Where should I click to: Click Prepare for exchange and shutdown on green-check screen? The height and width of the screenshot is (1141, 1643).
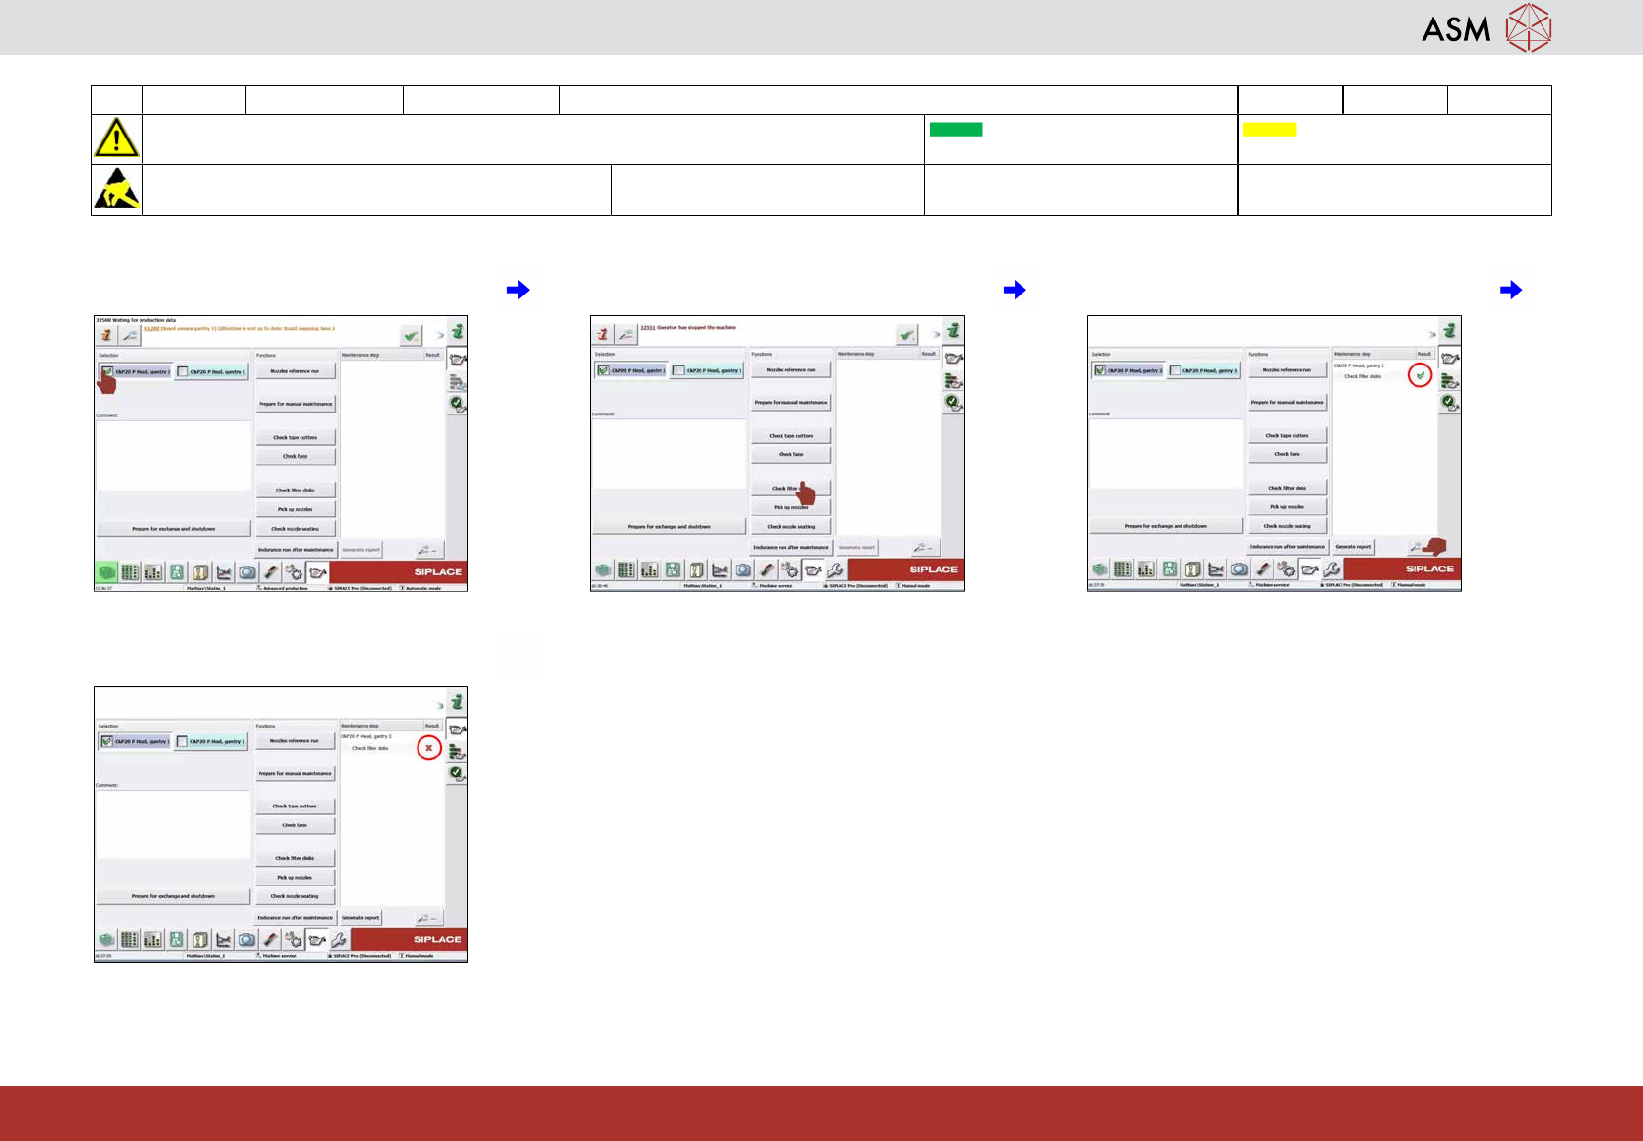(1166, 526)
